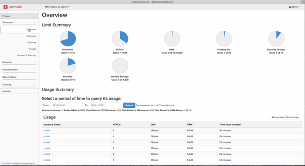Click the Security Groups pie chart
The width and height of the screenshot is (305, 166).
pyautogui.click(x=276, y=39)
